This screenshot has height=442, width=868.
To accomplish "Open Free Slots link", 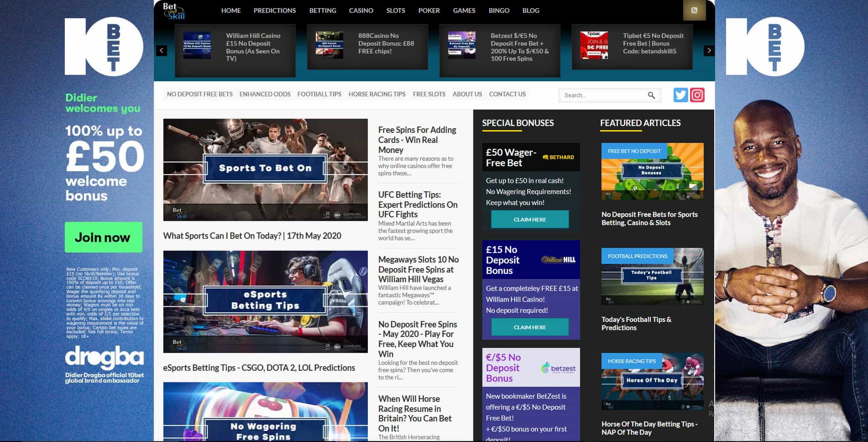I will 429,94.
